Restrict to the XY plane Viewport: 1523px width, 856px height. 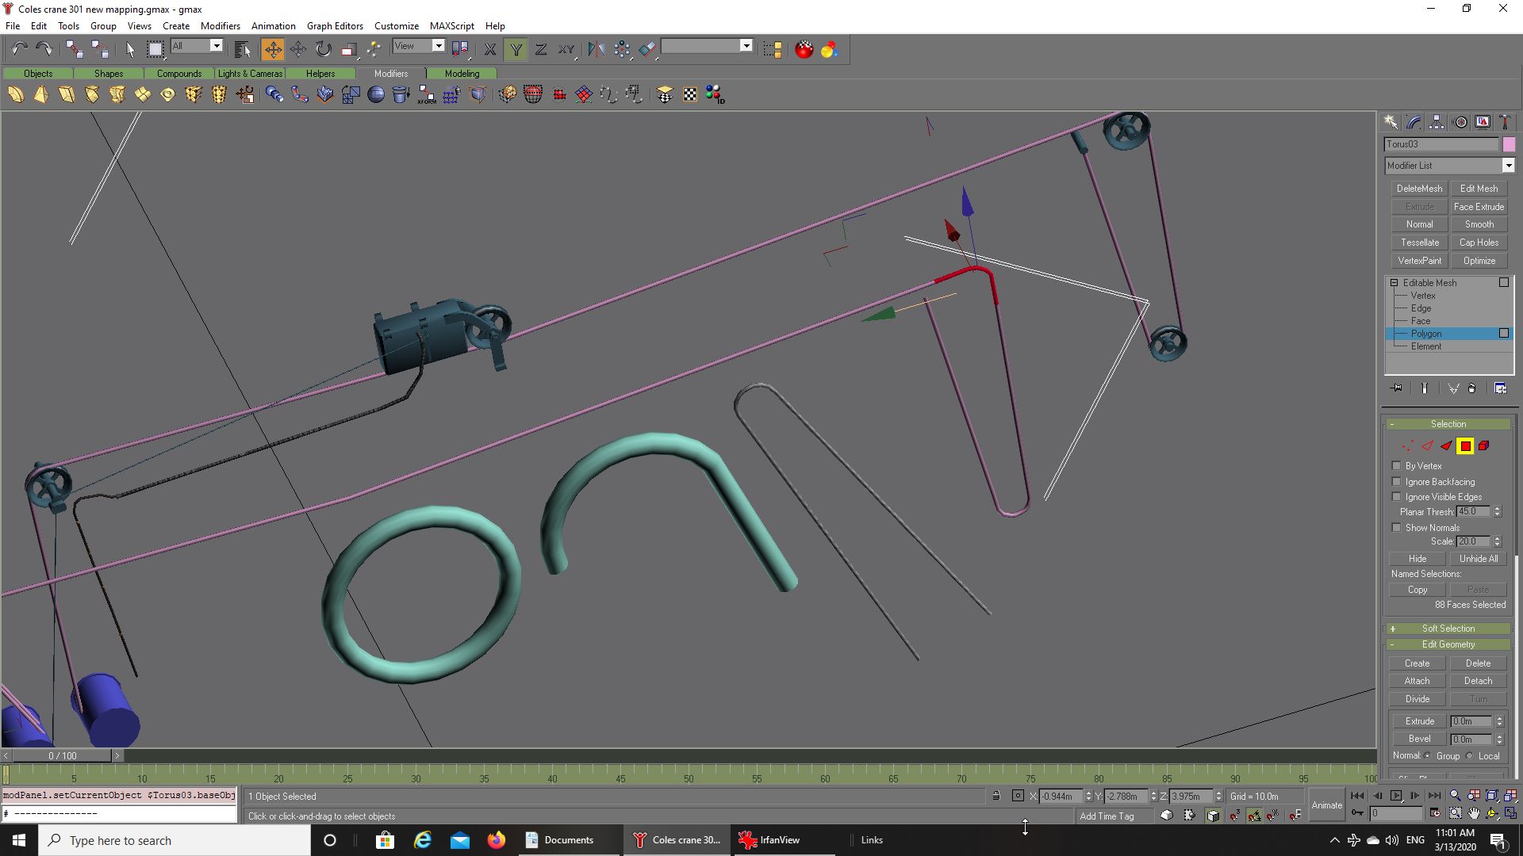coord(566,49)
